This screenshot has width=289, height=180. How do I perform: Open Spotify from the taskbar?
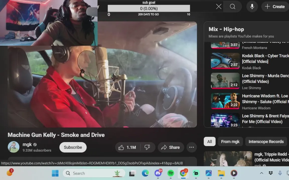[x=171, y=173]
